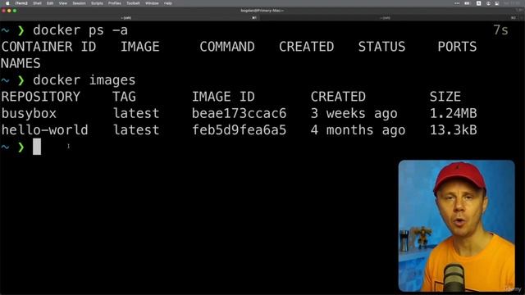Click the 'COMMAND' column header
The height and width of the screenshot is (295, 525).
227,47
